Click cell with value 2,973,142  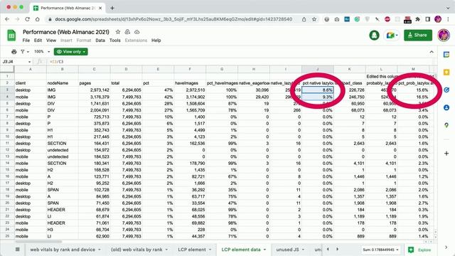94,90
